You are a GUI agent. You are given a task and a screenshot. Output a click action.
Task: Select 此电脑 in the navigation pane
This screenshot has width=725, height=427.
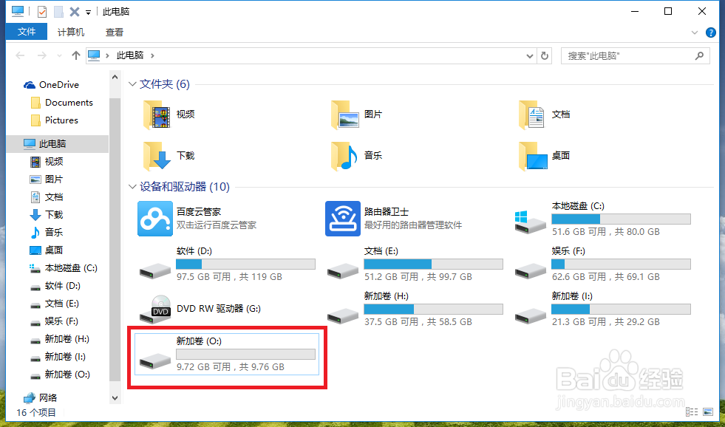[58, 144]
